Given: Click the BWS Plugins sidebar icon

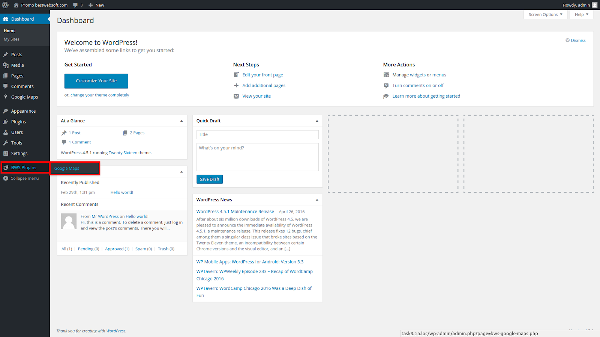Looking at the screenshot, I should pos(6,168).
